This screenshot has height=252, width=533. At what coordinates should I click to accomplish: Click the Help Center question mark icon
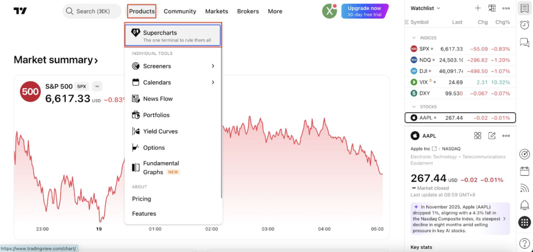point(525,242)
